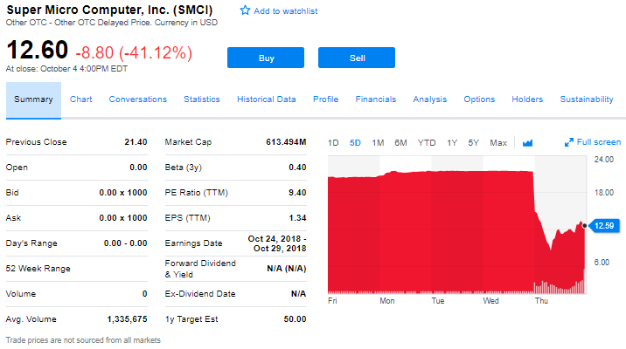Select the 1M chart range
The height and width of the screenshot is (349, 626).
[378, 142]
